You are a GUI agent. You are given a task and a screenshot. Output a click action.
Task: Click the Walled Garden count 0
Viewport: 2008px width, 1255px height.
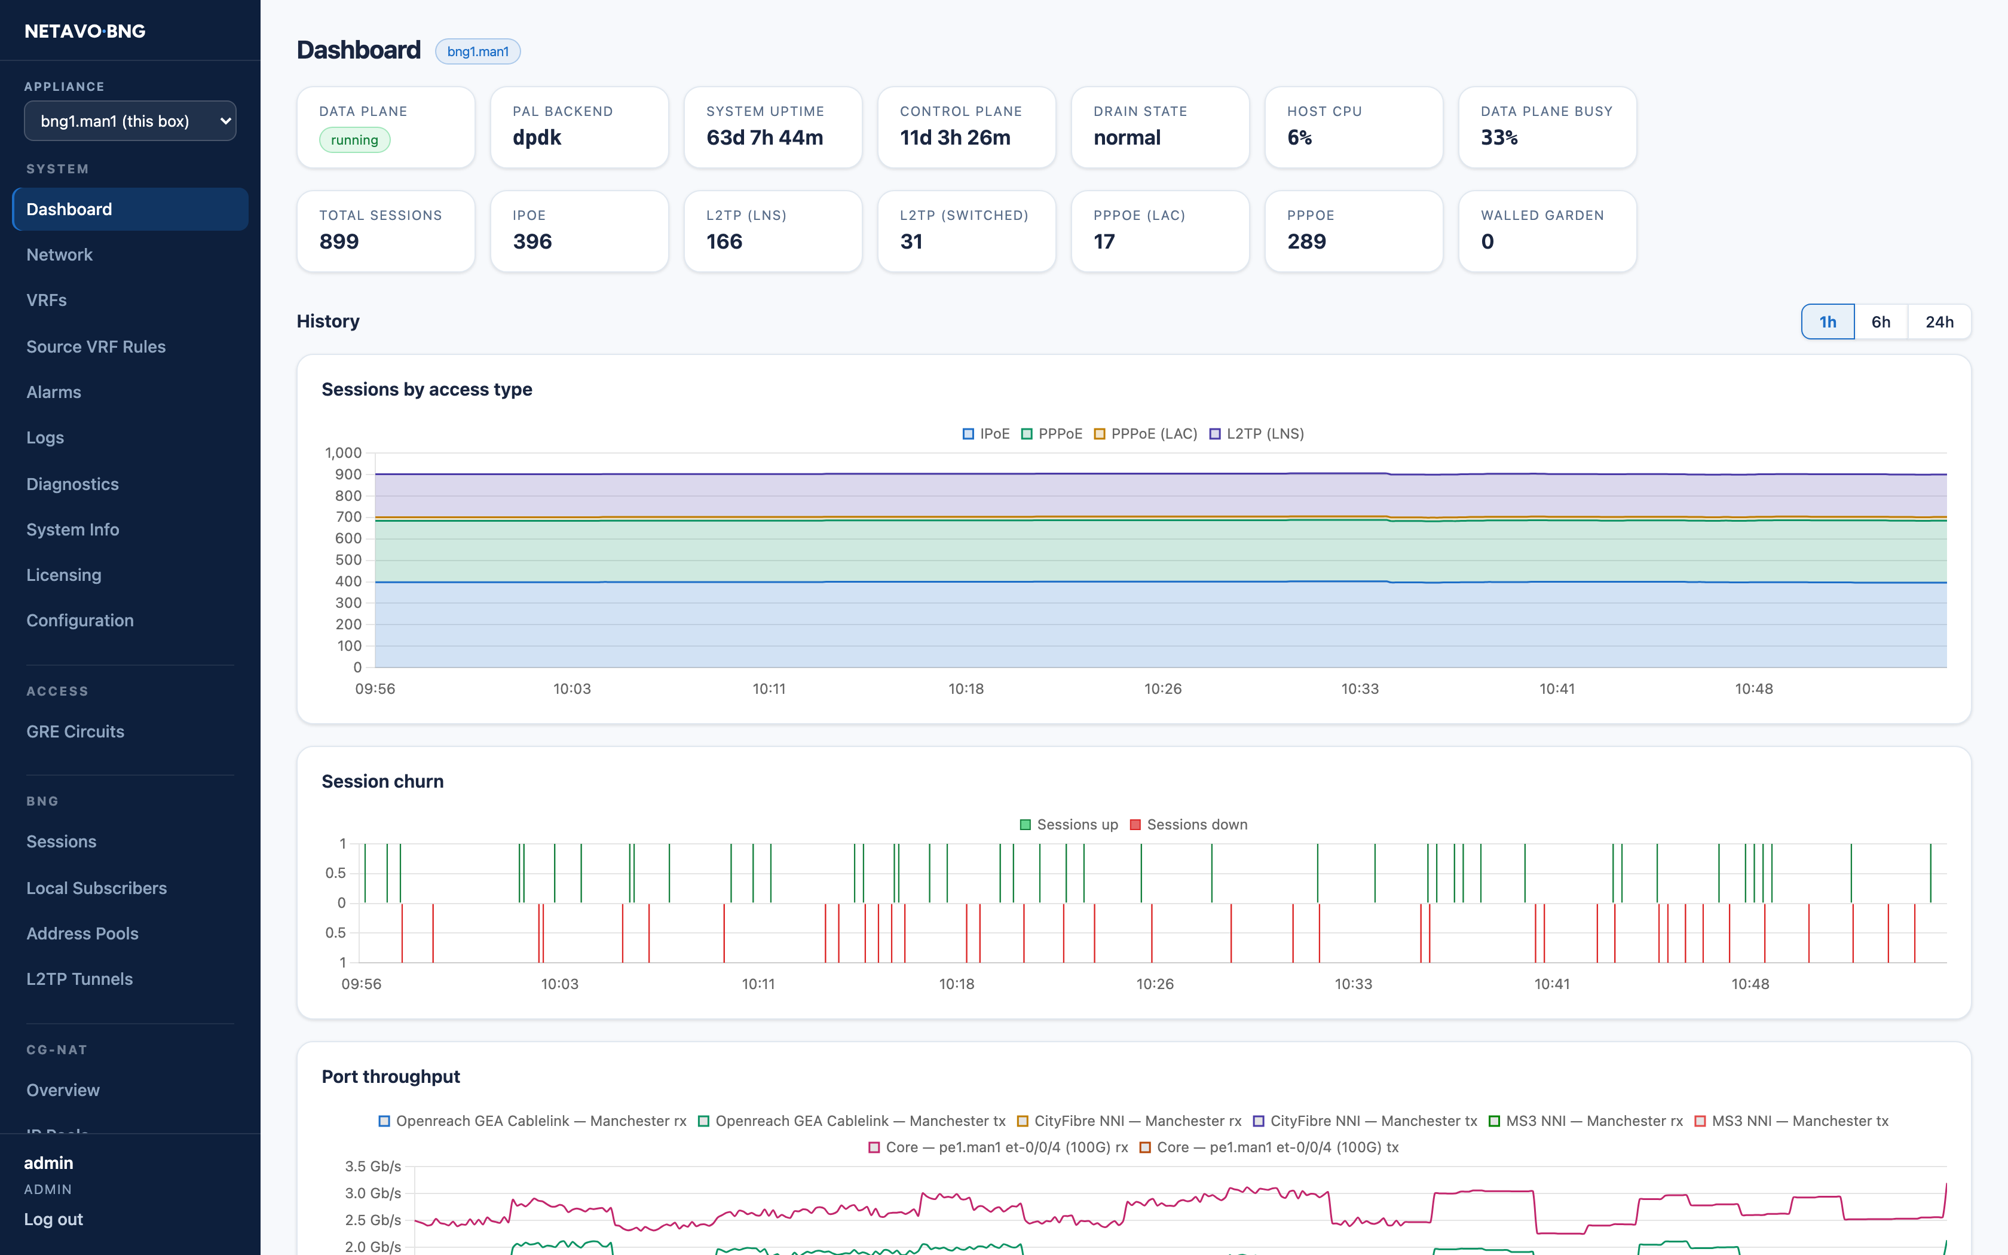[1487, 241]
